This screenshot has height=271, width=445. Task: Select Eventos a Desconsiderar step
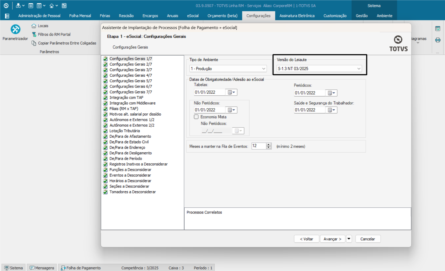tap(130, 175)
